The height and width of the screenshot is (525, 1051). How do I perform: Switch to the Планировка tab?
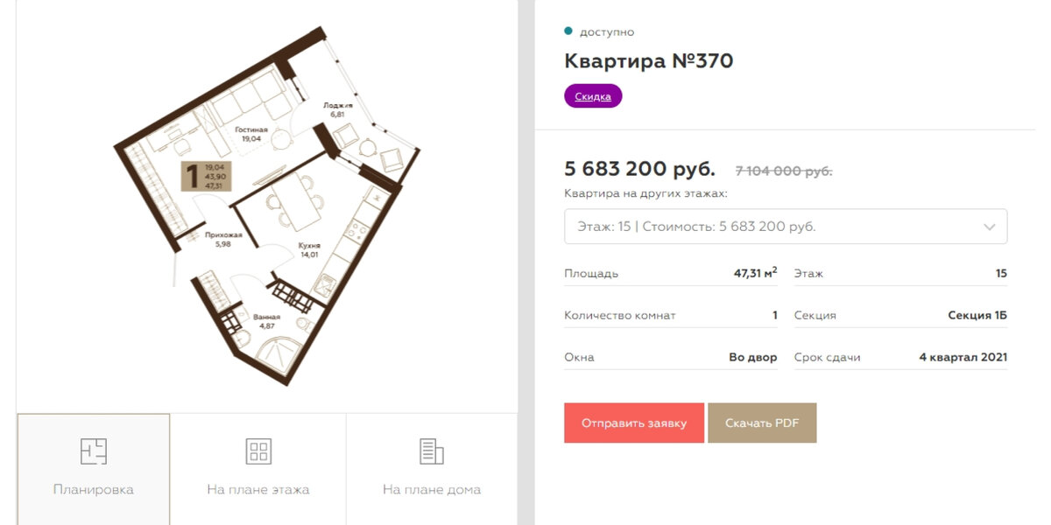(92, 470)
